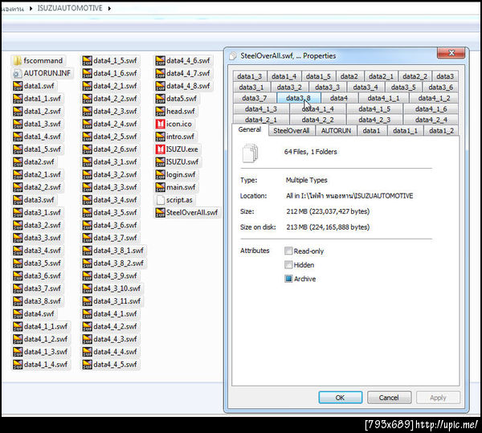Select the data4_4_6.swf file name

188,60
